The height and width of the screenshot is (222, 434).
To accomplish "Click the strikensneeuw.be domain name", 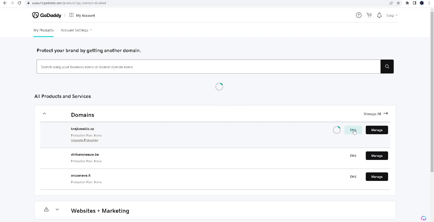I will coord(85,155).
